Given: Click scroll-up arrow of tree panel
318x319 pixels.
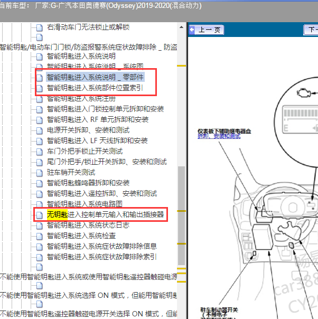Looking at the screenshot, I should click(x=182, y=27).
